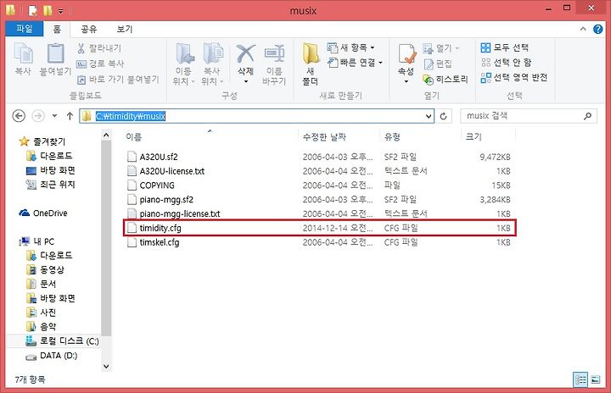
Task: Click Select all (모두 선택)
Action: [x=505, y=47]
